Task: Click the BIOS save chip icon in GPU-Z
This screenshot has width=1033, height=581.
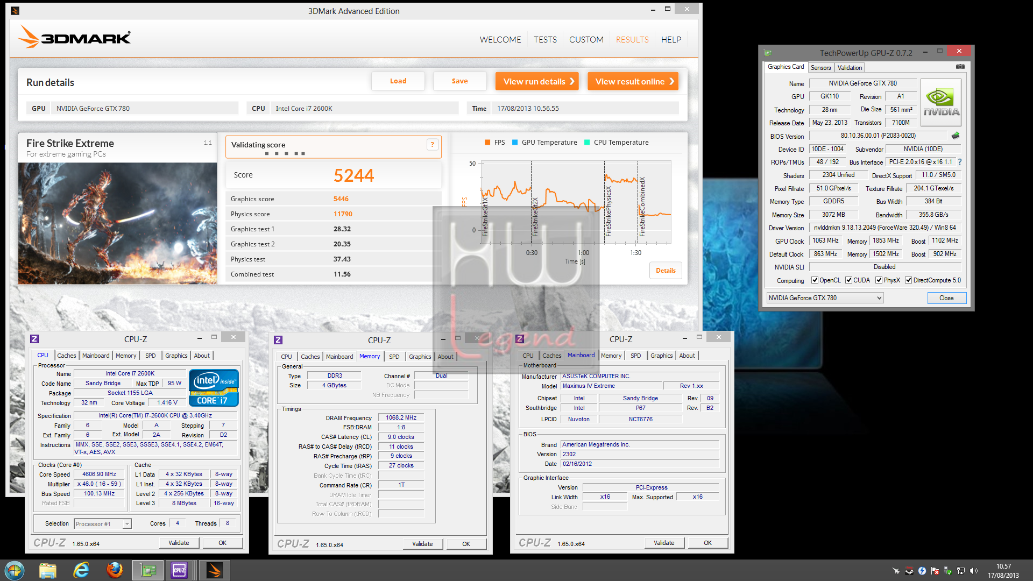Action: tap(956, 136)
